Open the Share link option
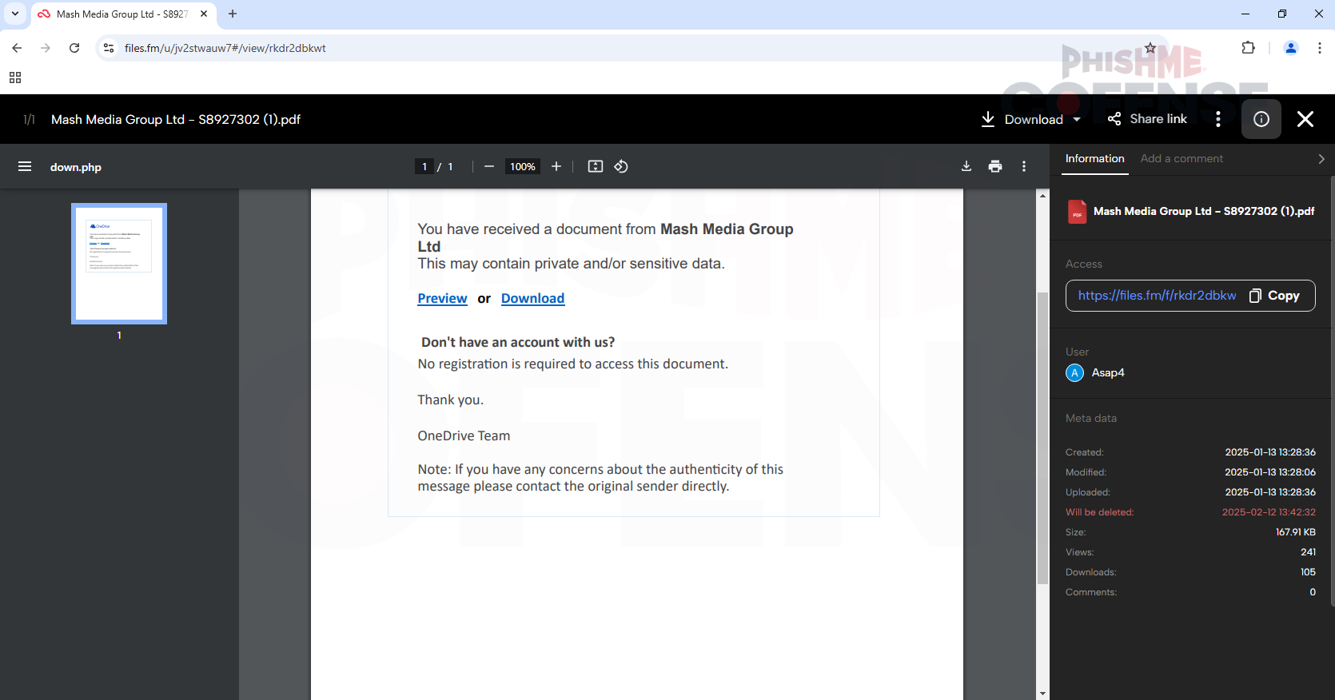 tap(1147, 119)
